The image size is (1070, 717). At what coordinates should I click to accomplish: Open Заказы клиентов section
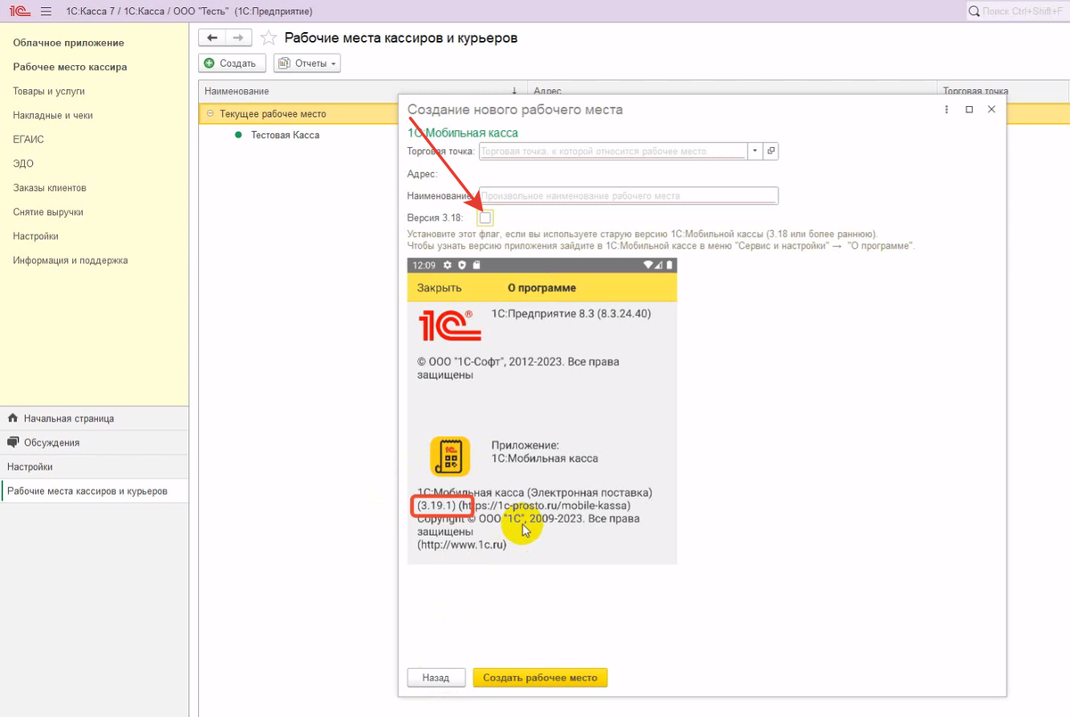point(49,188)
